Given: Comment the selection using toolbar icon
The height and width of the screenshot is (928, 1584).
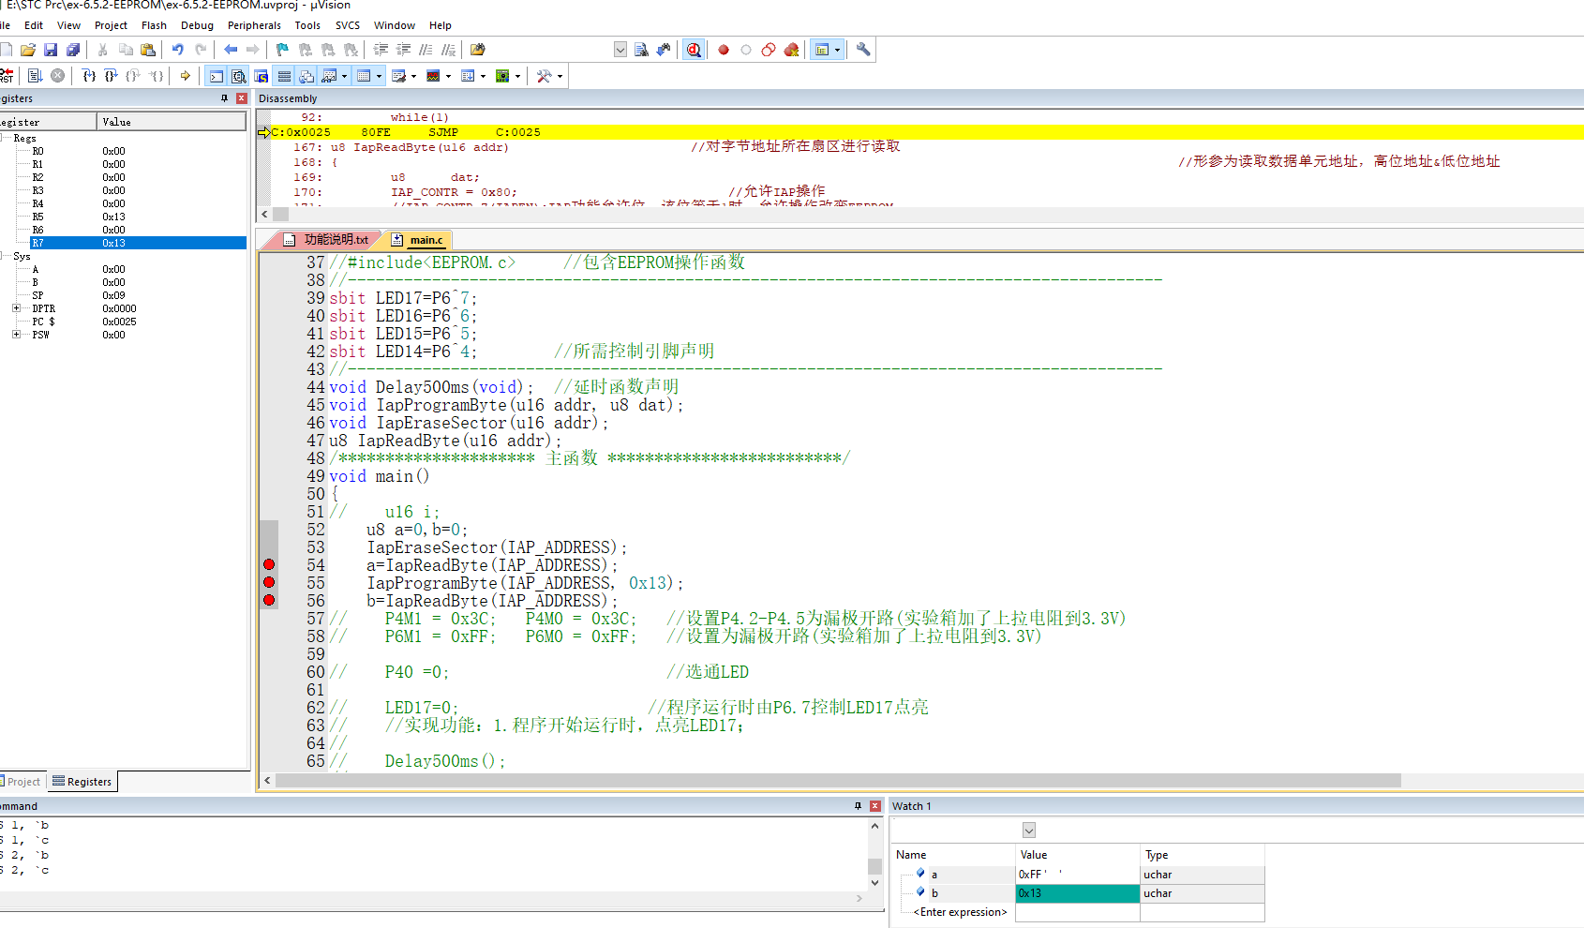Looking at the screenshot, I should point(426,50).
